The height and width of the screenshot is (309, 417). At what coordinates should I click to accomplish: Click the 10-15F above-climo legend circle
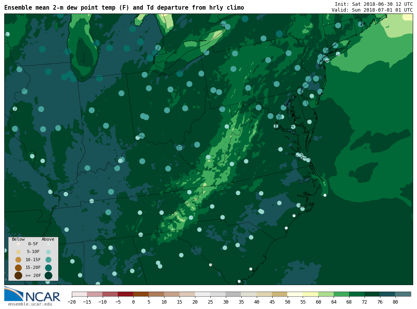tap(48, 260)
